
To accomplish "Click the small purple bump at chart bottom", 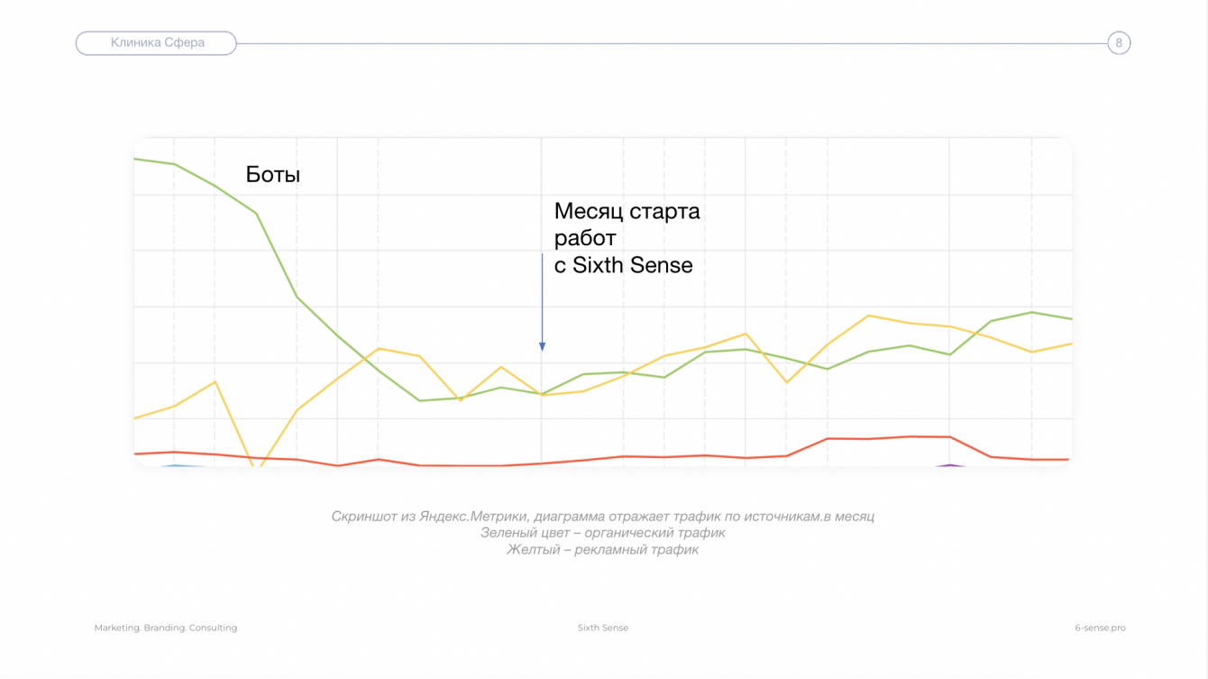I will (x=948, y=465).
